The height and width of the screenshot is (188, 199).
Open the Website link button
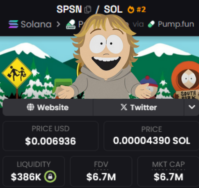tap(48, 107)
